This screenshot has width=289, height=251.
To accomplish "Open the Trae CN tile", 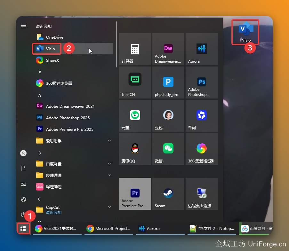I will [135, 82].
